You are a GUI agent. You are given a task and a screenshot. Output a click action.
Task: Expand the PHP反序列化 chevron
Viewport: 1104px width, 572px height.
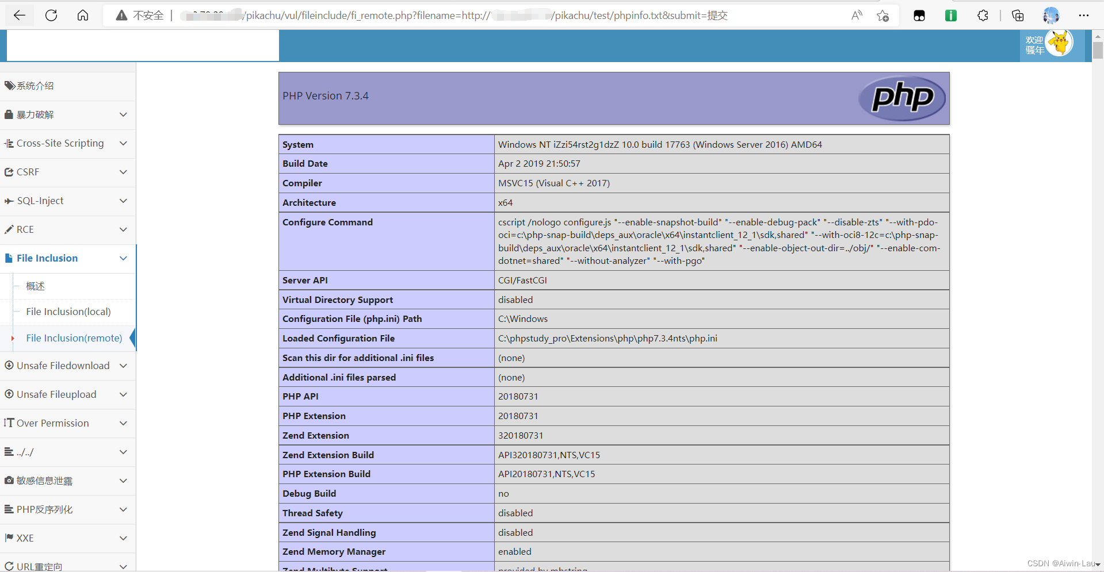[x=123, y=509]
